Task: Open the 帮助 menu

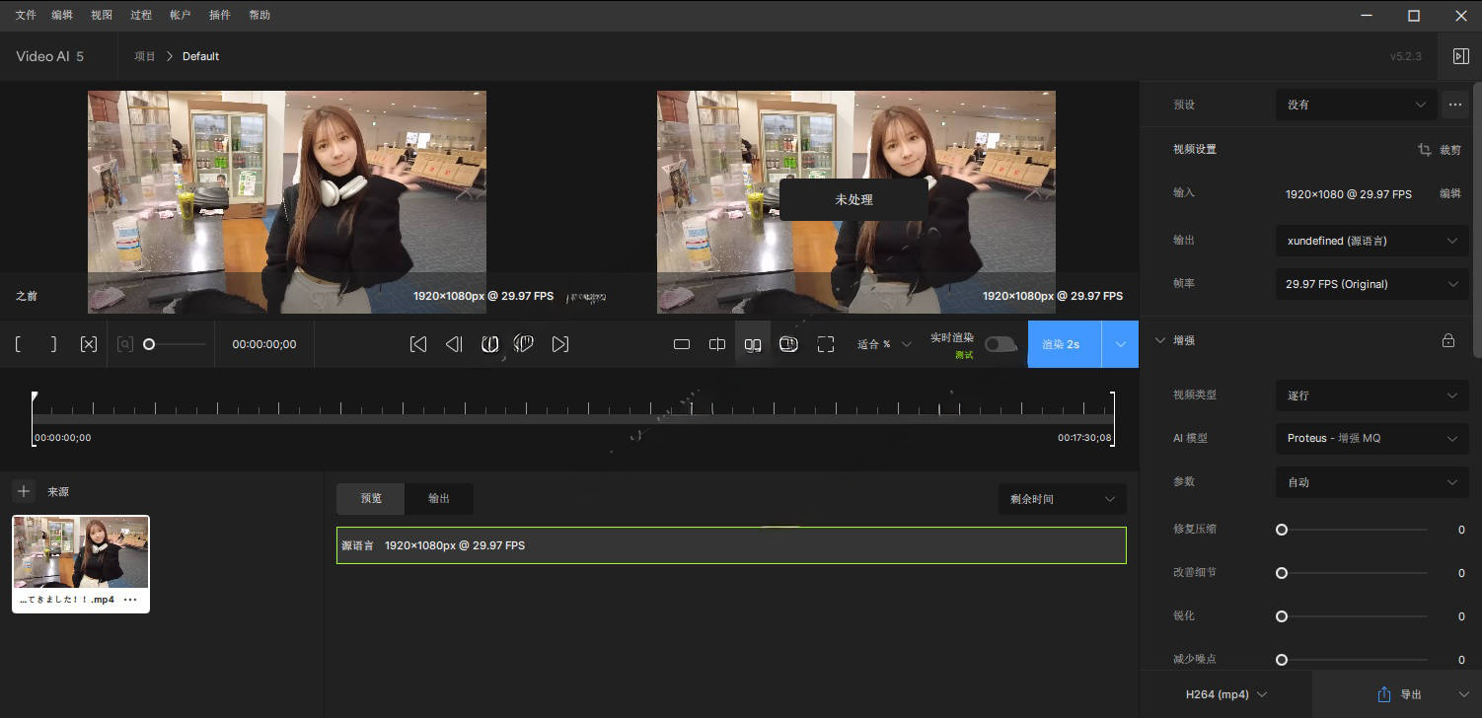Action: click(259, 15)
